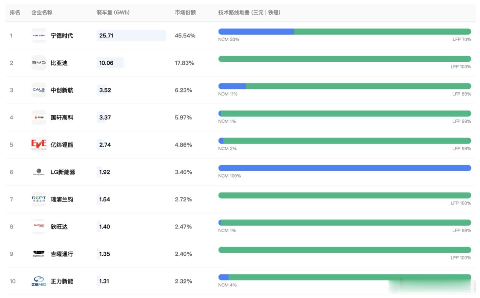Click the Geely logo icon
This screenshot has height=298, width=480.
coord(39,254)
